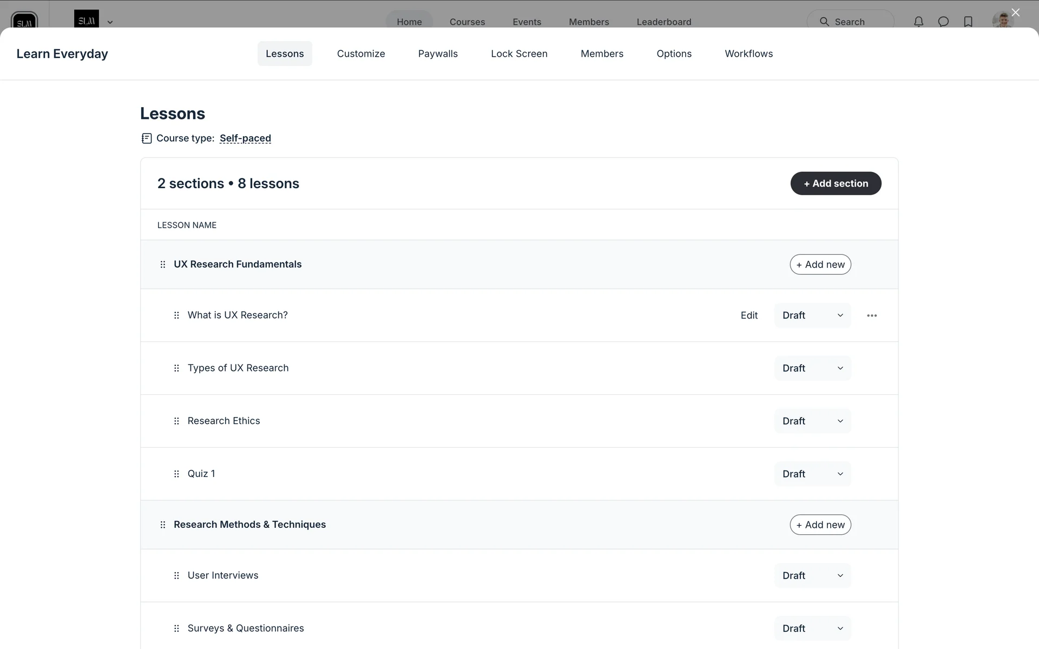Open Draft status dropdown for Types of UX Research
Viewport: 1039px width, 649px height.
click(x=812, y=368)
